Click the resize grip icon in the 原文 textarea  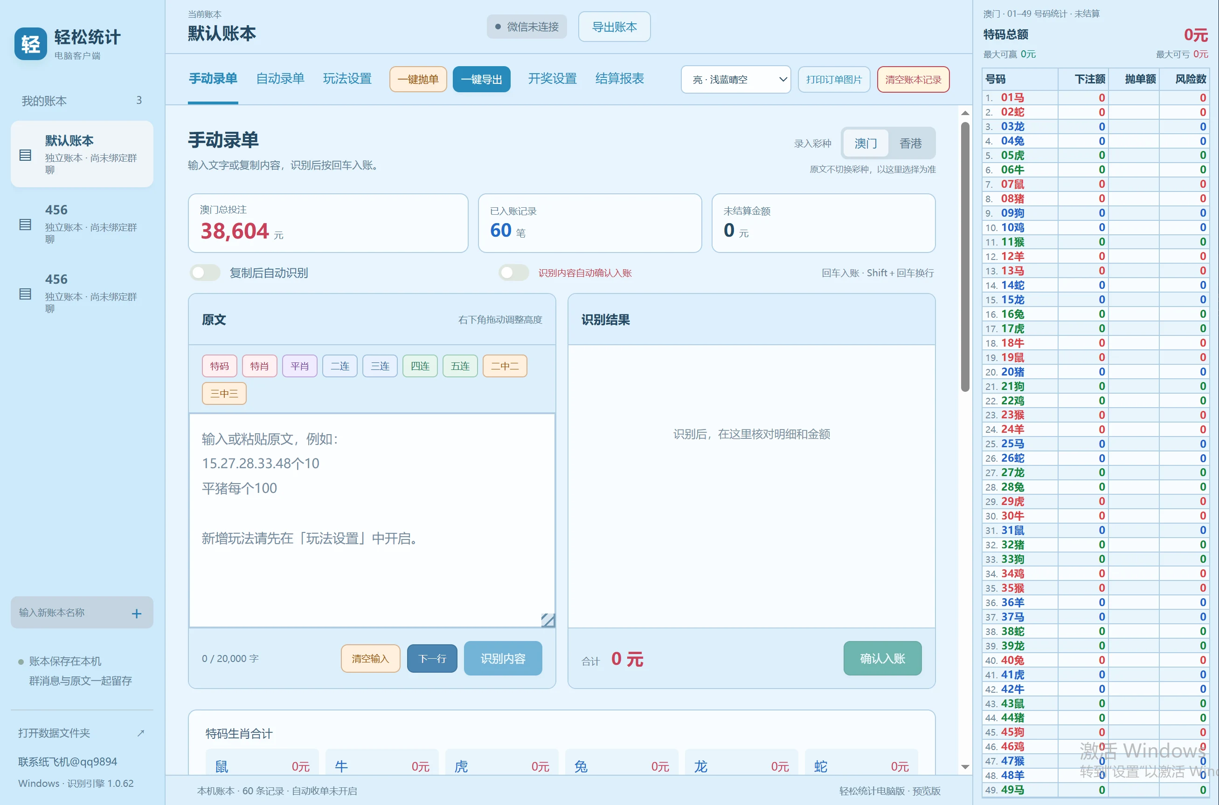[x=548, y=620]
